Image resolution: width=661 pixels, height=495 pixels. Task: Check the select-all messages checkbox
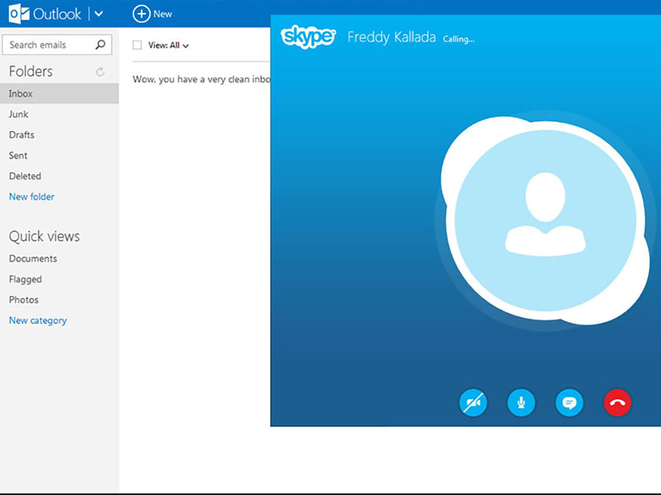tap(137, 45)
